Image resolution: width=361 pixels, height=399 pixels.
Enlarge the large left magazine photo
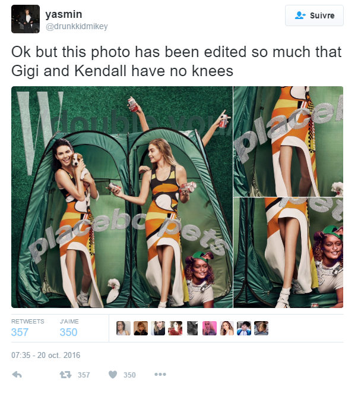click(122, 197)
